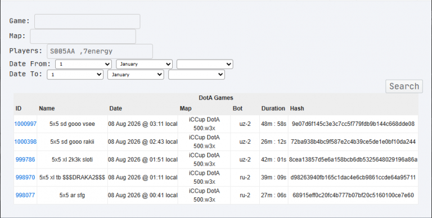This screenshot has height=218, width=432.
Task: Click hash starting with 8cea13857d5e
Action: pos(353,160)
